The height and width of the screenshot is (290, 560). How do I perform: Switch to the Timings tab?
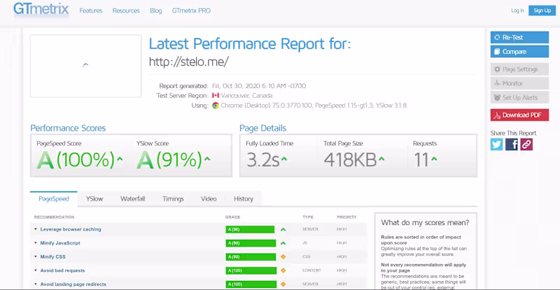click(x=173, y=198)
